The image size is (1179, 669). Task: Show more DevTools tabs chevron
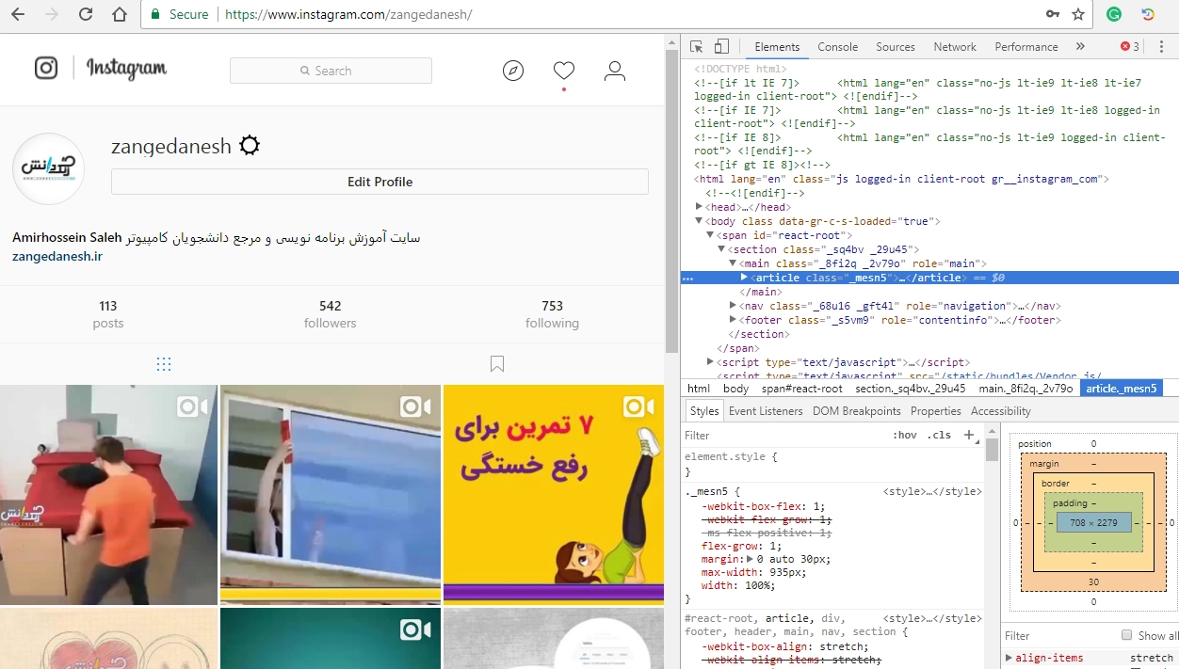pyautogui.click(x=1080, y=47)
